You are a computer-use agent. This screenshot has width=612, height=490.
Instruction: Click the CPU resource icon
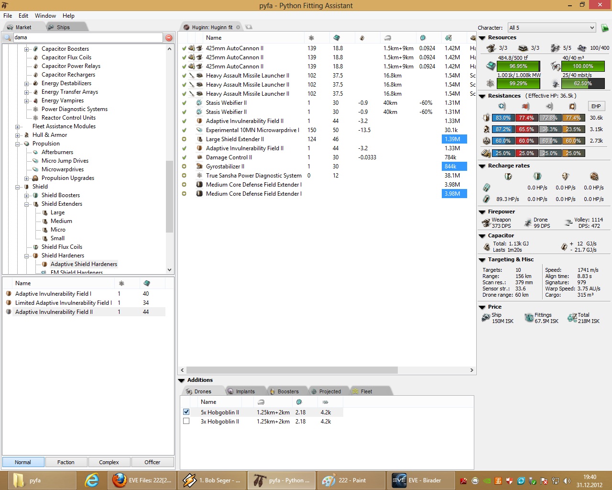click(x=491, y=66)
